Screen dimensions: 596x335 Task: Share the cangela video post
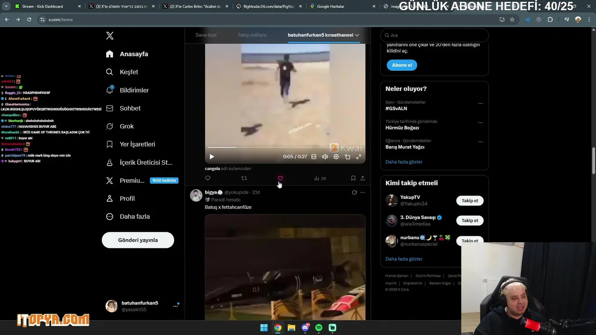tap(363, 178)
